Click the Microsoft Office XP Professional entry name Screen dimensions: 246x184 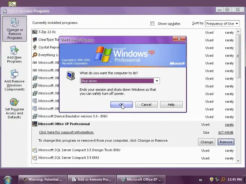pyautogui.click(x=64, y=124)
